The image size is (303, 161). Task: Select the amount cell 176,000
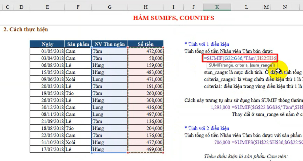[x=146, y=135]
